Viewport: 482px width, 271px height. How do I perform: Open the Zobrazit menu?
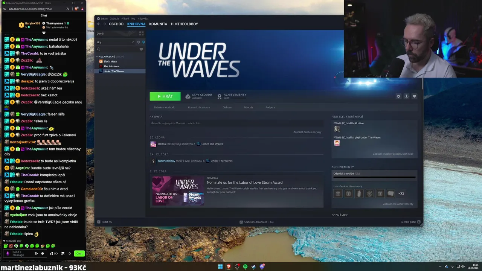coord(114,18)
